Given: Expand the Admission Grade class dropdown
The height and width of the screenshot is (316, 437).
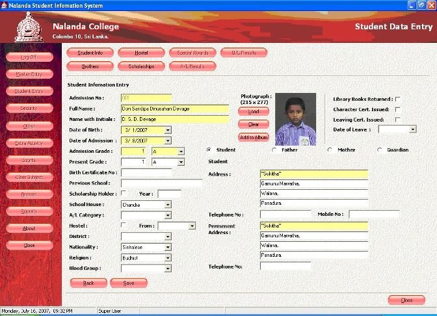Looking at the screenshot, I should click(x=181, y=151).
